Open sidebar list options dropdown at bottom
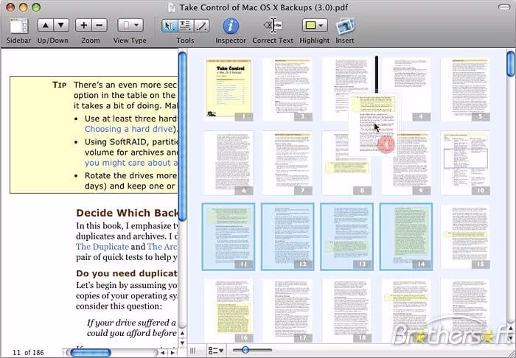The height and width of the screenshot is (358, 516). 215,351
